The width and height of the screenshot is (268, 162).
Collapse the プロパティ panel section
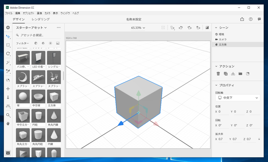[216, 85]
